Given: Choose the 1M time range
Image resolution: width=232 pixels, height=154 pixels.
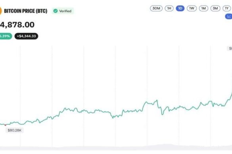Looking at the screenshot, I should [203, 8].
